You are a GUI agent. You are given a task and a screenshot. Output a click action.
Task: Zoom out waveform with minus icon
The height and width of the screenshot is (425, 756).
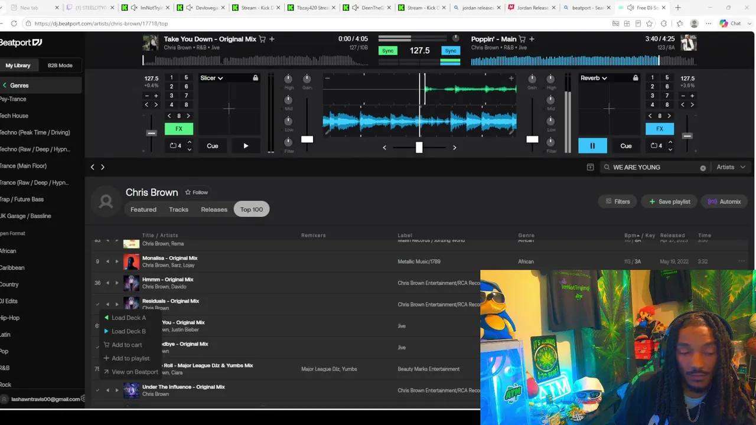tap(327, 78)
